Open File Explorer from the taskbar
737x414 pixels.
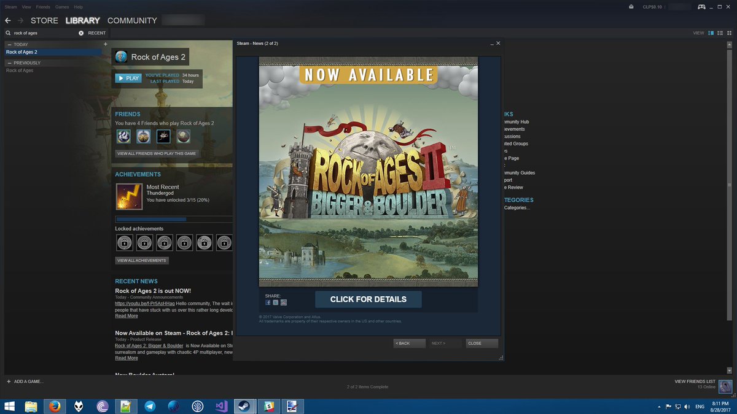[31, 406]
